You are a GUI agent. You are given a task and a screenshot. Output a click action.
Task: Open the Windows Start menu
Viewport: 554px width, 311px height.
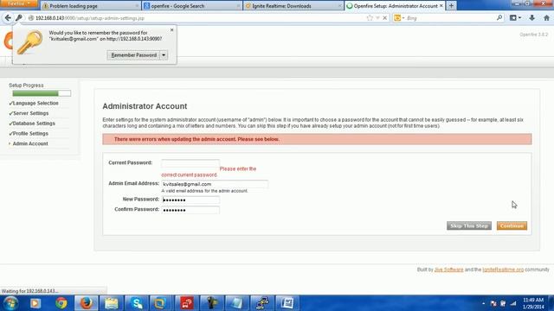click(x=10, y=303)
